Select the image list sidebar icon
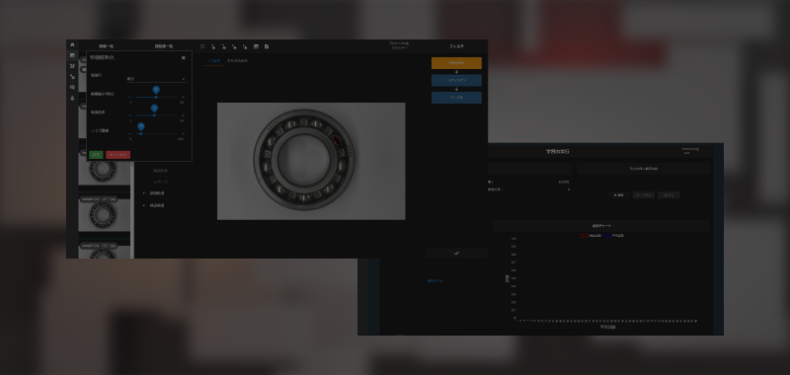This screenshot has height=375, width=790. (x=72, y=55)
